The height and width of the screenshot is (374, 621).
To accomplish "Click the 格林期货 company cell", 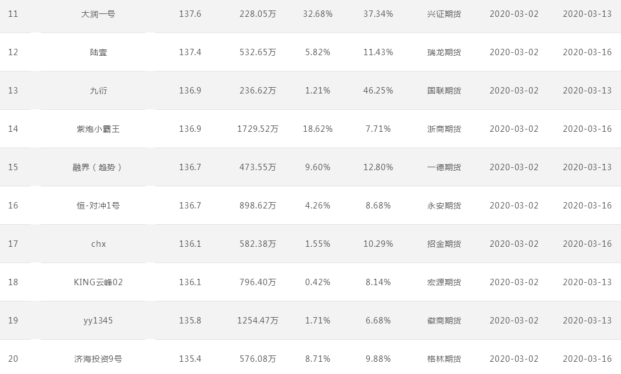I will [444, 359].
